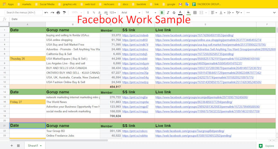Open the web tool bookmark folder
278x149 pixels.
pos(88,4)
